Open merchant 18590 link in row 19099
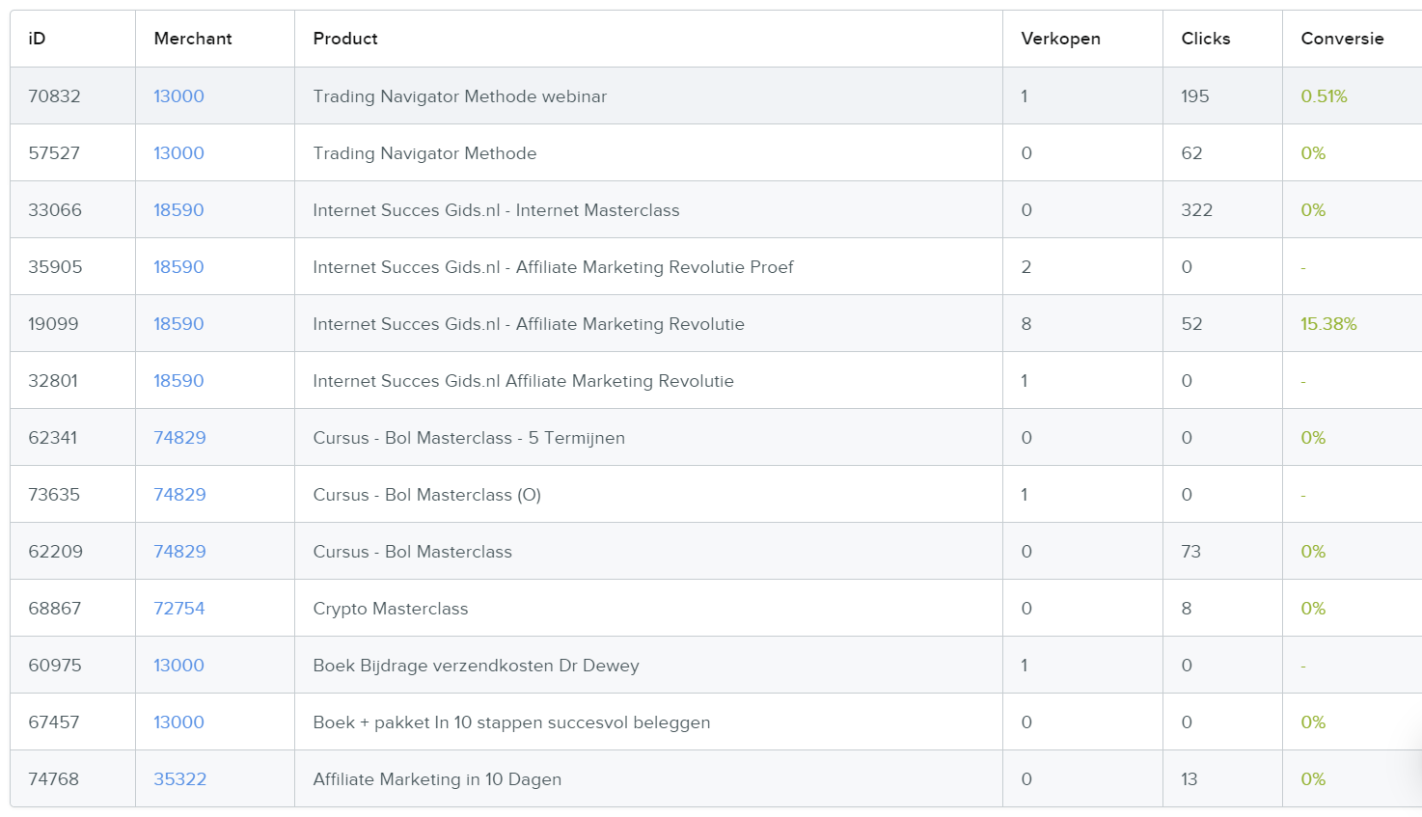The height and width of the screenshot is (817, 1422). tap(178, 324)
